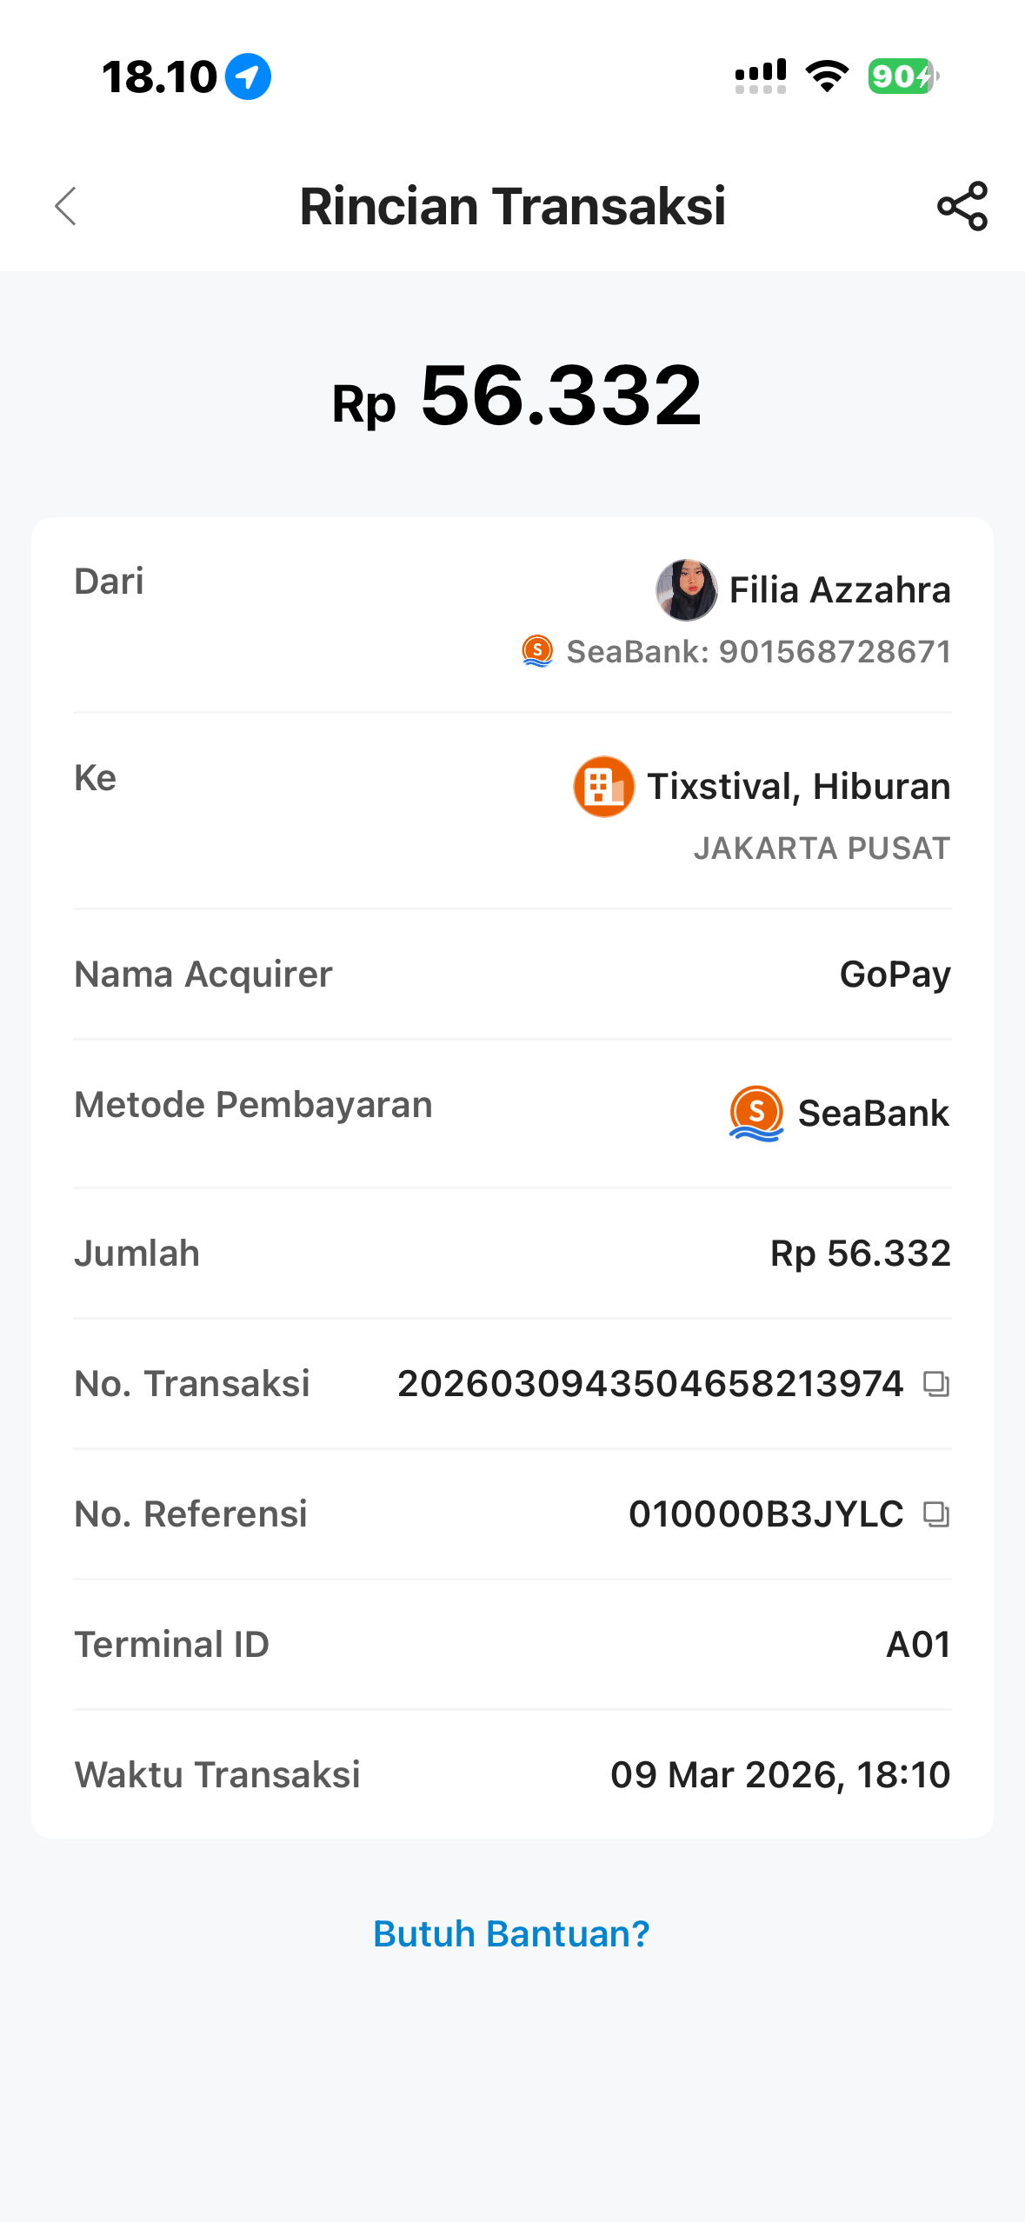Viewport: 1025px width, 2222px height.
Task: Tap the transaction number 20260309435046582139​74
Action: point(650,1384)
